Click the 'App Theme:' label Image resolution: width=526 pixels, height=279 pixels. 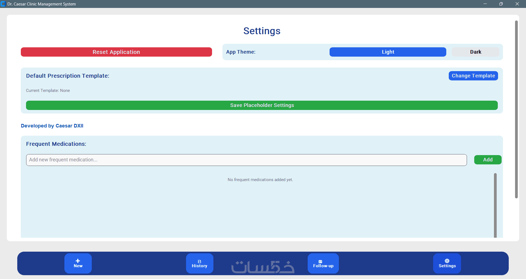pyautogui.click(x=241, y=52)
